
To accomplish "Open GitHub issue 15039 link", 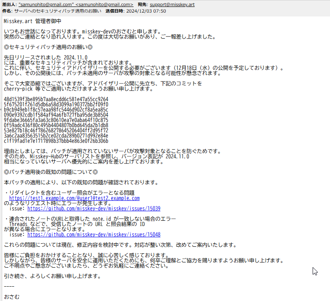I will point(93,209).
